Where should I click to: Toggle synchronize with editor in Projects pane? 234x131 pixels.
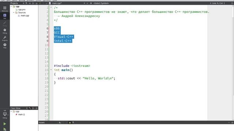pyautogui.click(x=30, y=3)
